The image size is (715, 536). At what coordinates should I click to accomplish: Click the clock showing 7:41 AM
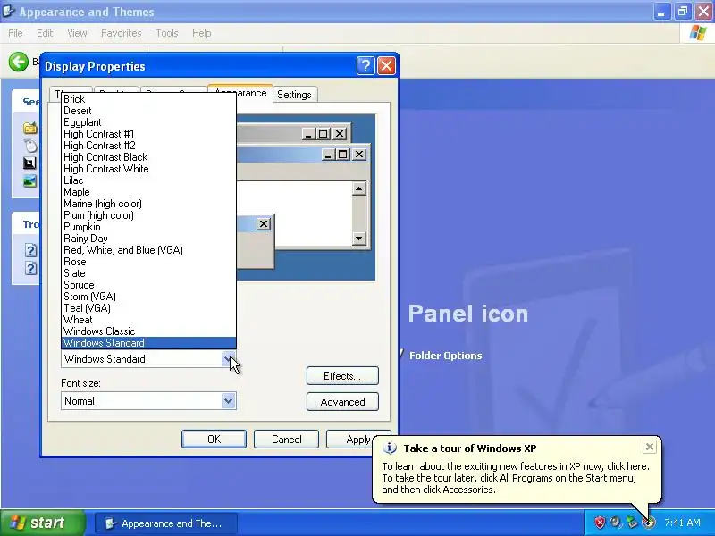tap(682, 523)
